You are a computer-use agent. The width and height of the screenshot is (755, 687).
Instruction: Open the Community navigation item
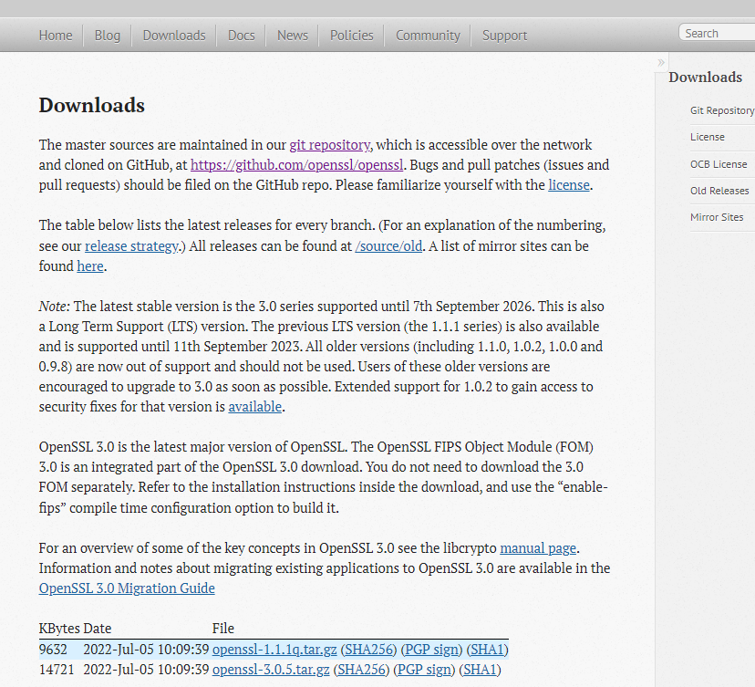tap(428, 36)
